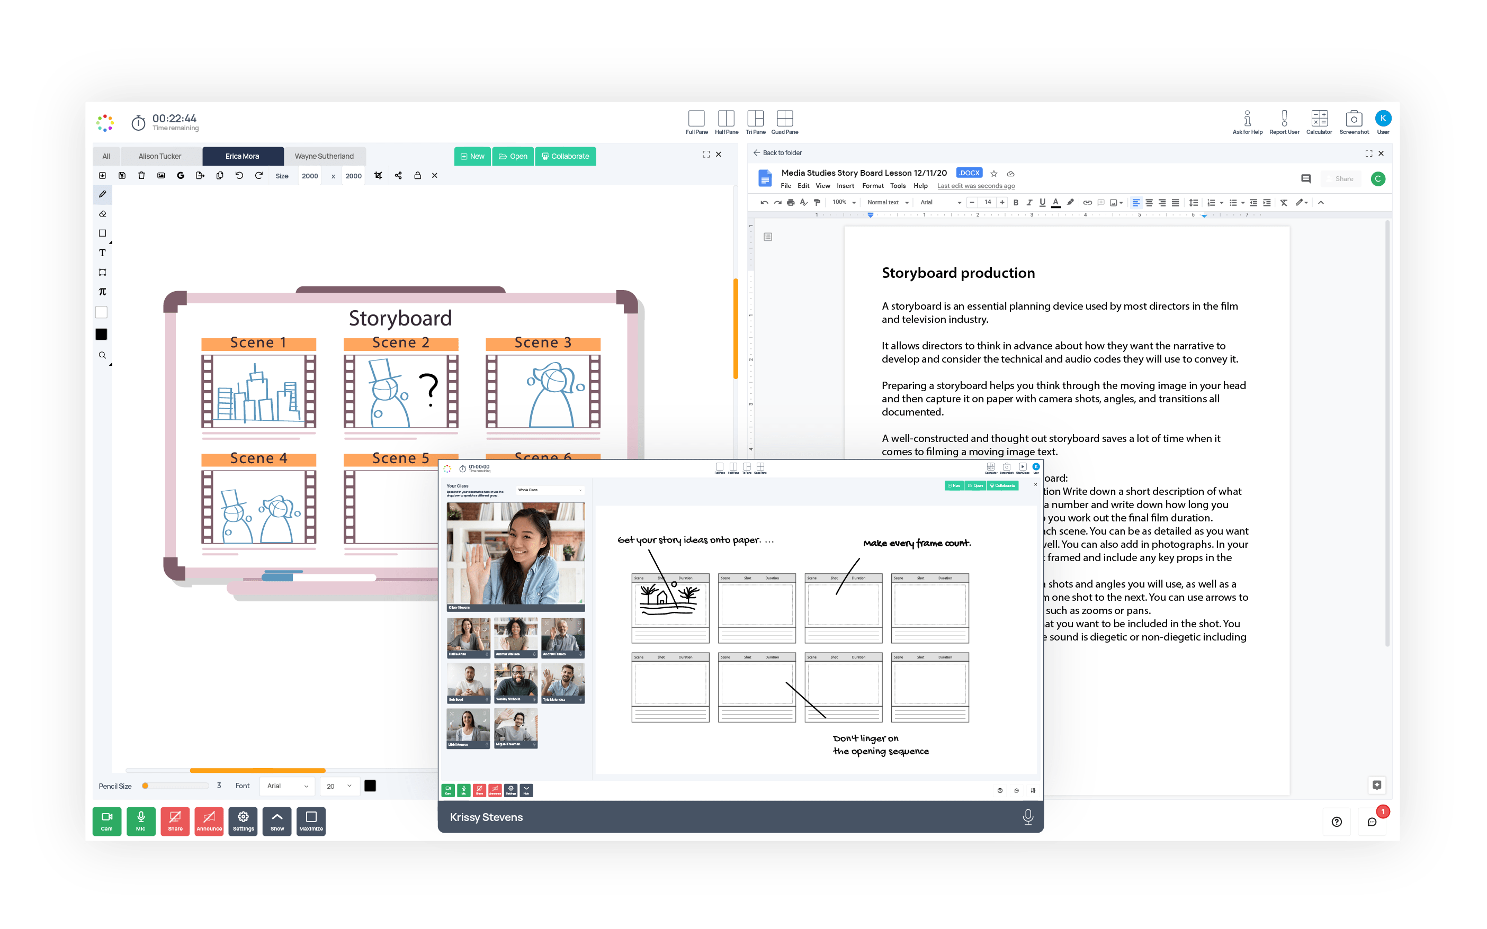
Task: Select the text T tool
Action: tap(103, 252)
